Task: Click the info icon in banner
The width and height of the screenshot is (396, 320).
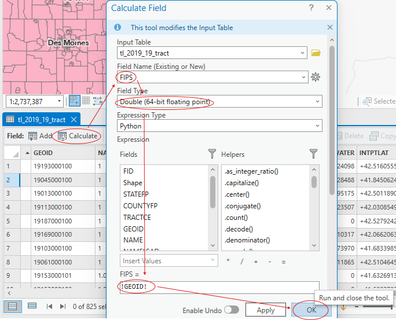Action: pyautogui.click(x=118, y=27)
